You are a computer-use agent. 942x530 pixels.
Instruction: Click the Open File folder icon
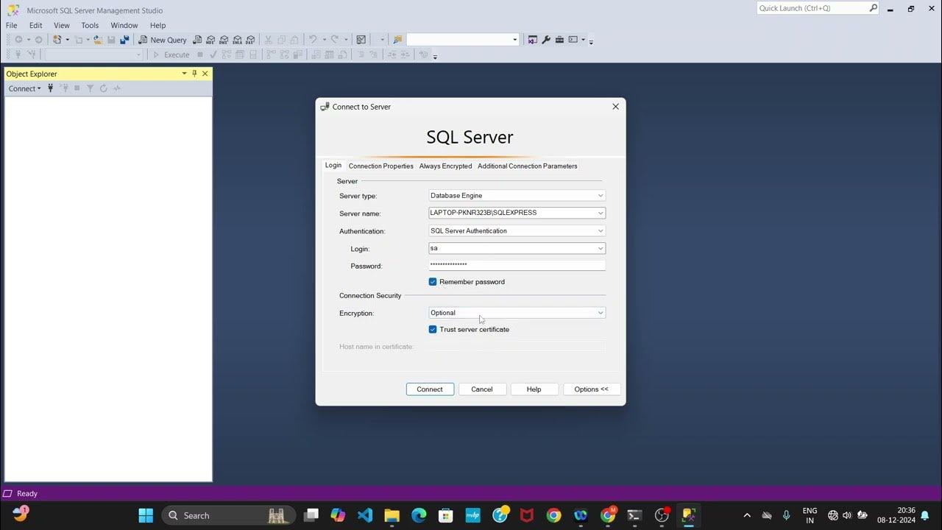[x=98, y=40]
